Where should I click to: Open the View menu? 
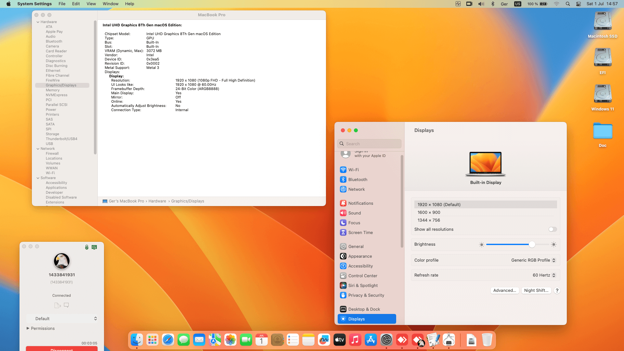click(x=91, y=4)
